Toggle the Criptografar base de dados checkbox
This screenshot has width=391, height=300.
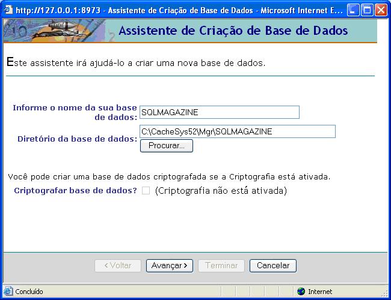[146, 191]
